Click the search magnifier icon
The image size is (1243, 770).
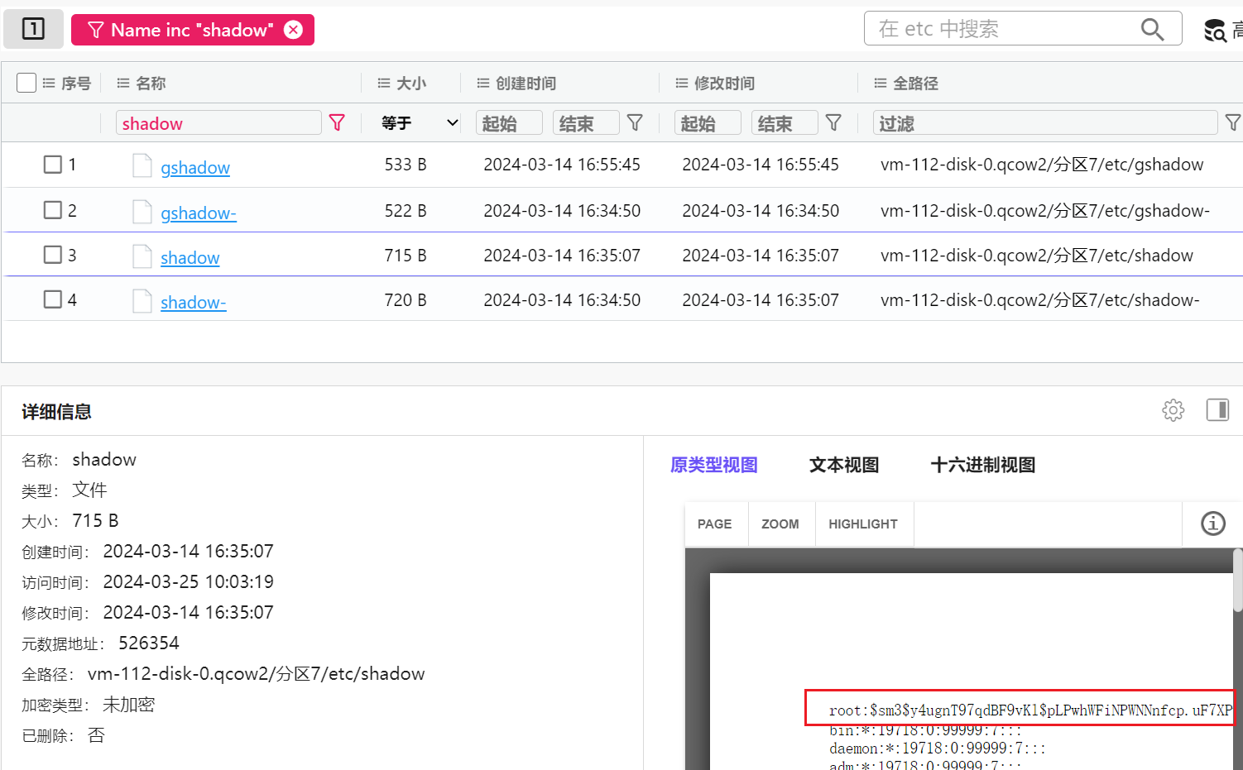pyautogui.click(x=1152, y=30)
